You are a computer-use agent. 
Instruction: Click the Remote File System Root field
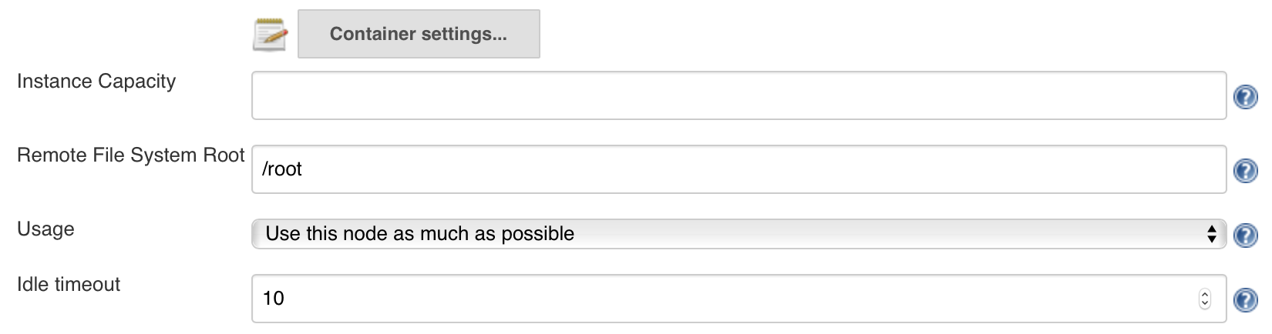739,169
